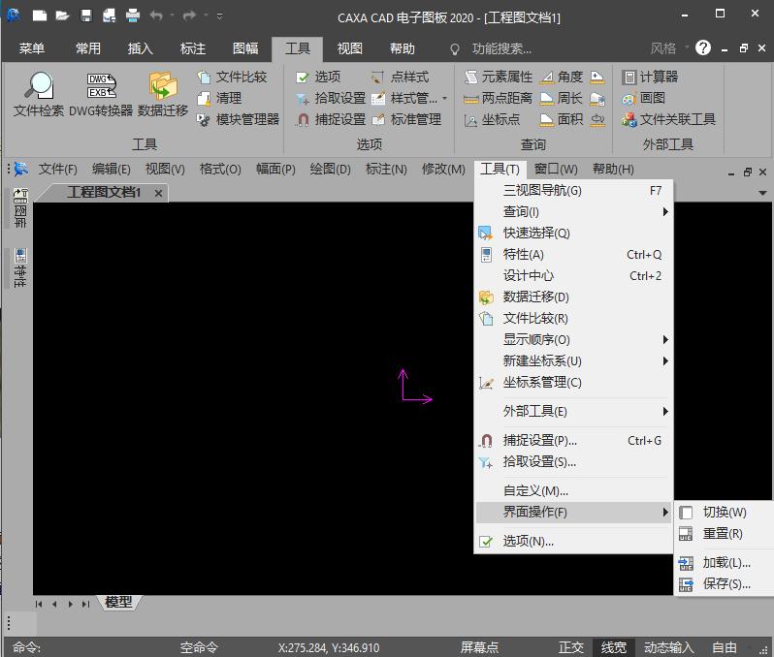Toggle 正交 ortho mode in the status bar
The image size is (774, 657).
571,647
